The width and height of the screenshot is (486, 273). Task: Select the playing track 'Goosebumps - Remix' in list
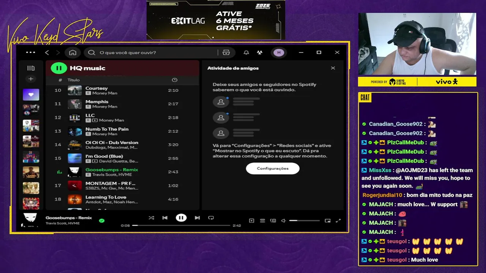point(112,169)
